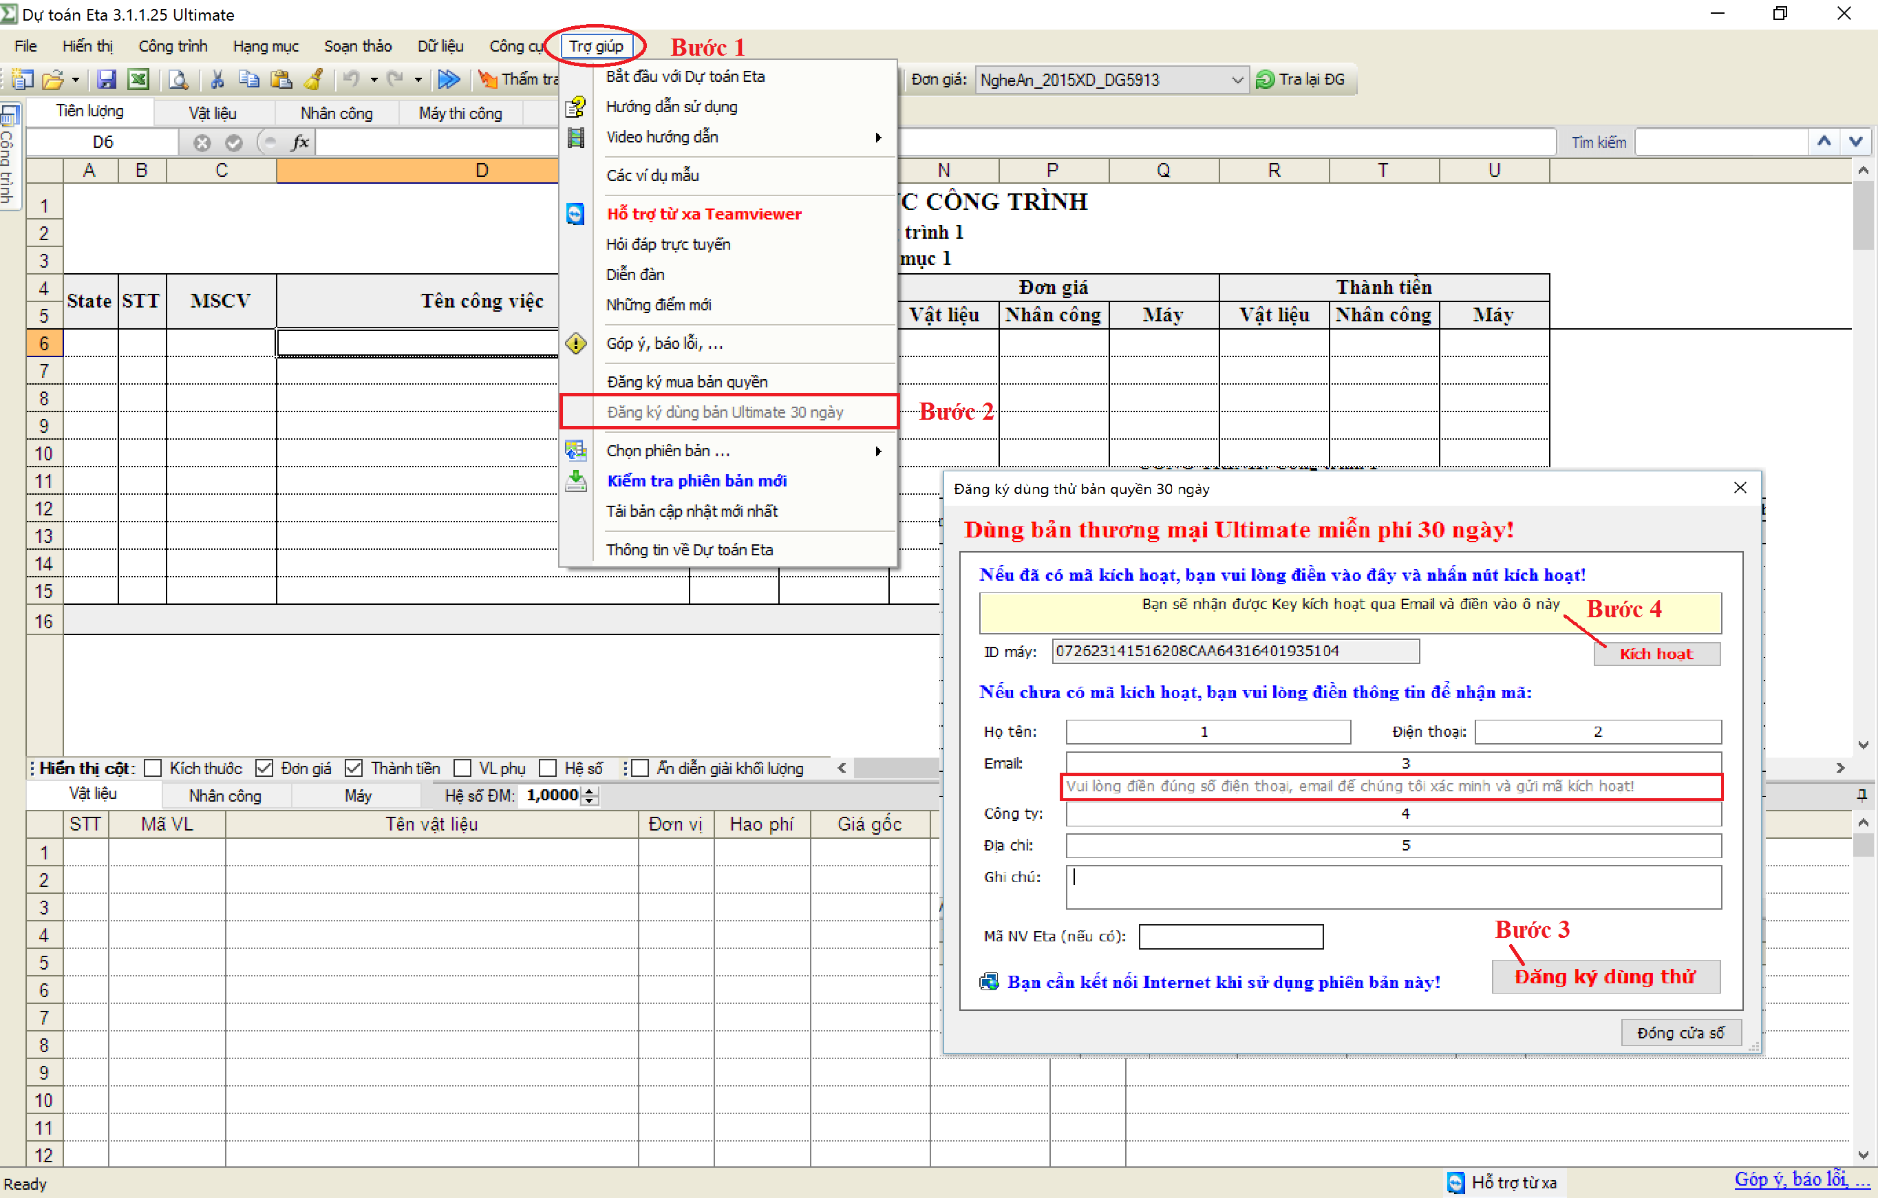1878x1198 pixels.
Task: Click the Hướng dẫn sử dụng help icon
Action: (x=575, y=106)
